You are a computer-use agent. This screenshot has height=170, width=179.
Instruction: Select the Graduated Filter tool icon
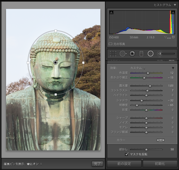(x=141, y=54)
